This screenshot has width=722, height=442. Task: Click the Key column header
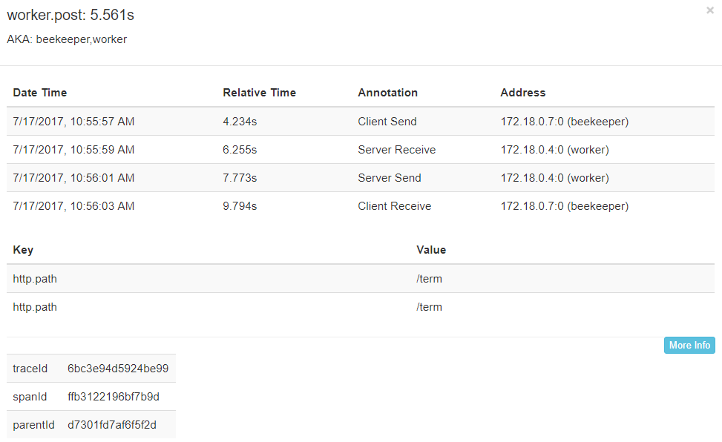point(23,250)
